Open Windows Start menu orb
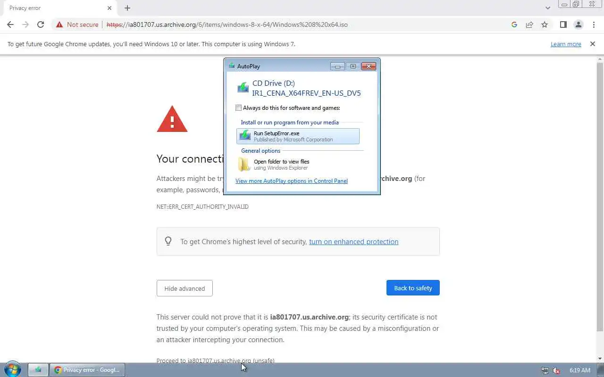This screenshot has width=604, height=377. click(13, 369)
